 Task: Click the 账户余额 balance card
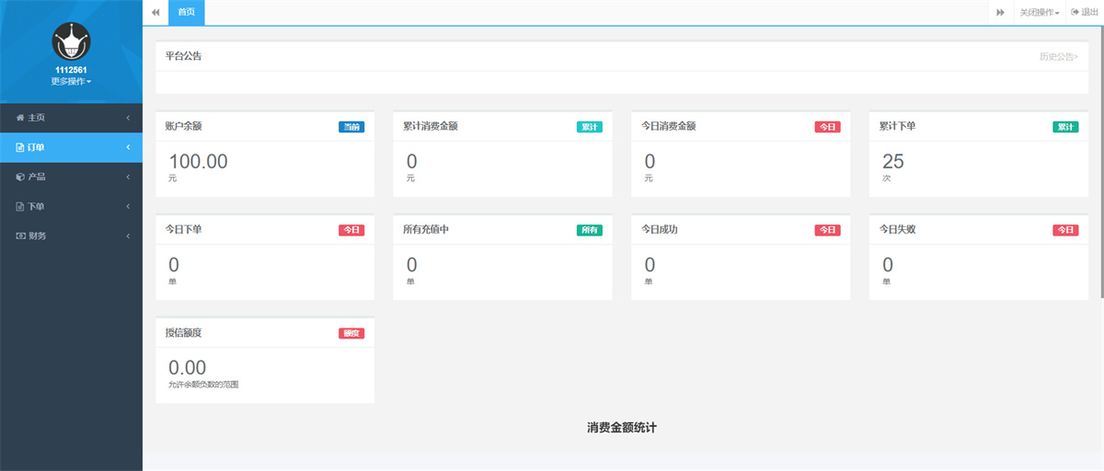click(265, 155)
